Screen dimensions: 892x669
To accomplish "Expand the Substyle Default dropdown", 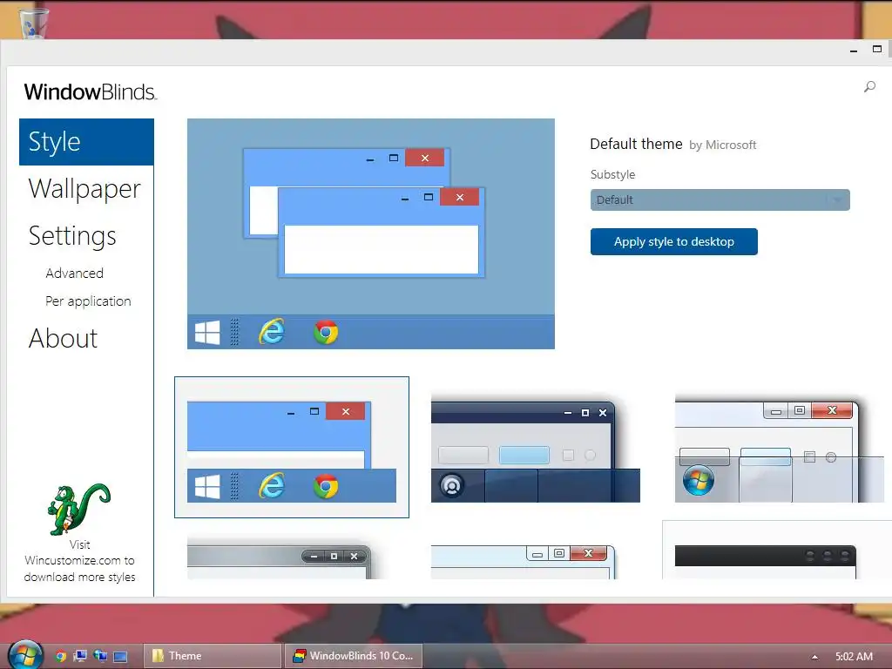I will (x=720, y=199).
